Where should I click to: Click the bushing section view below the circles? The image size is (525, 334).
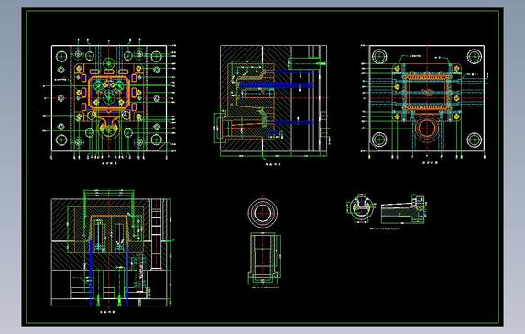265,260
